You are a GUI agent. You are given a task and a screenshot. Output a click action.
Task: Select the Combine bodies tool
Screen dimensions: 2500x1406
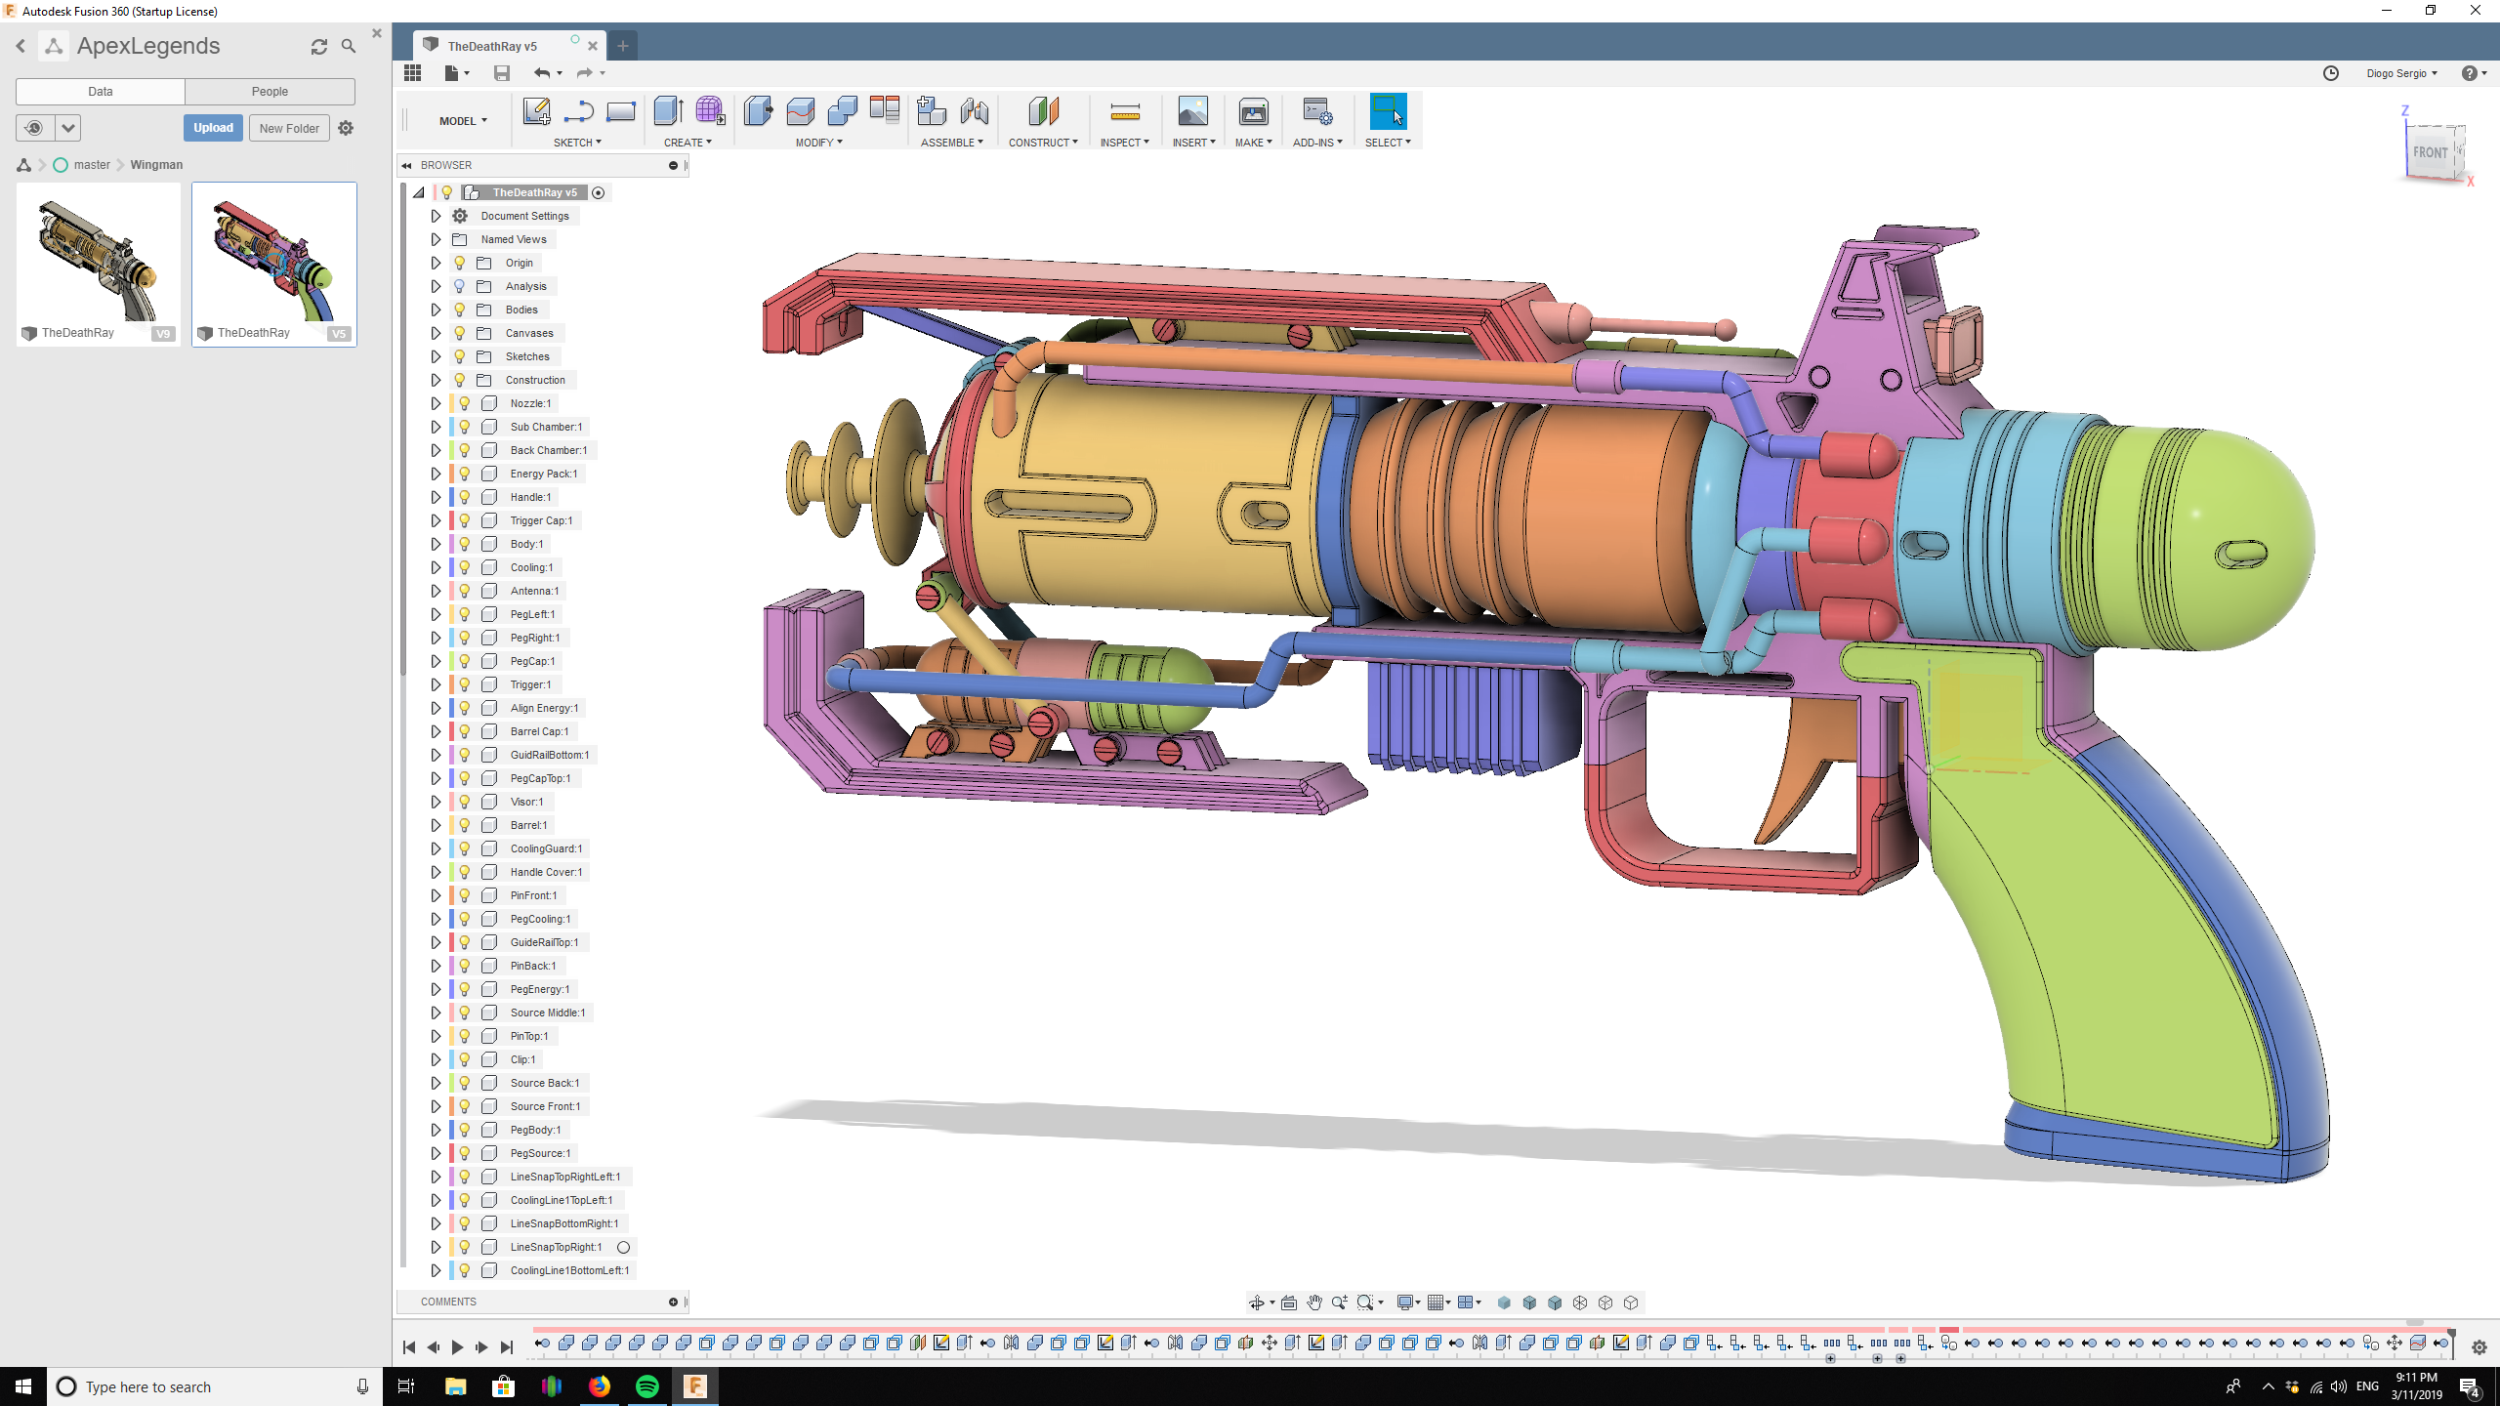tap(842, 111)
